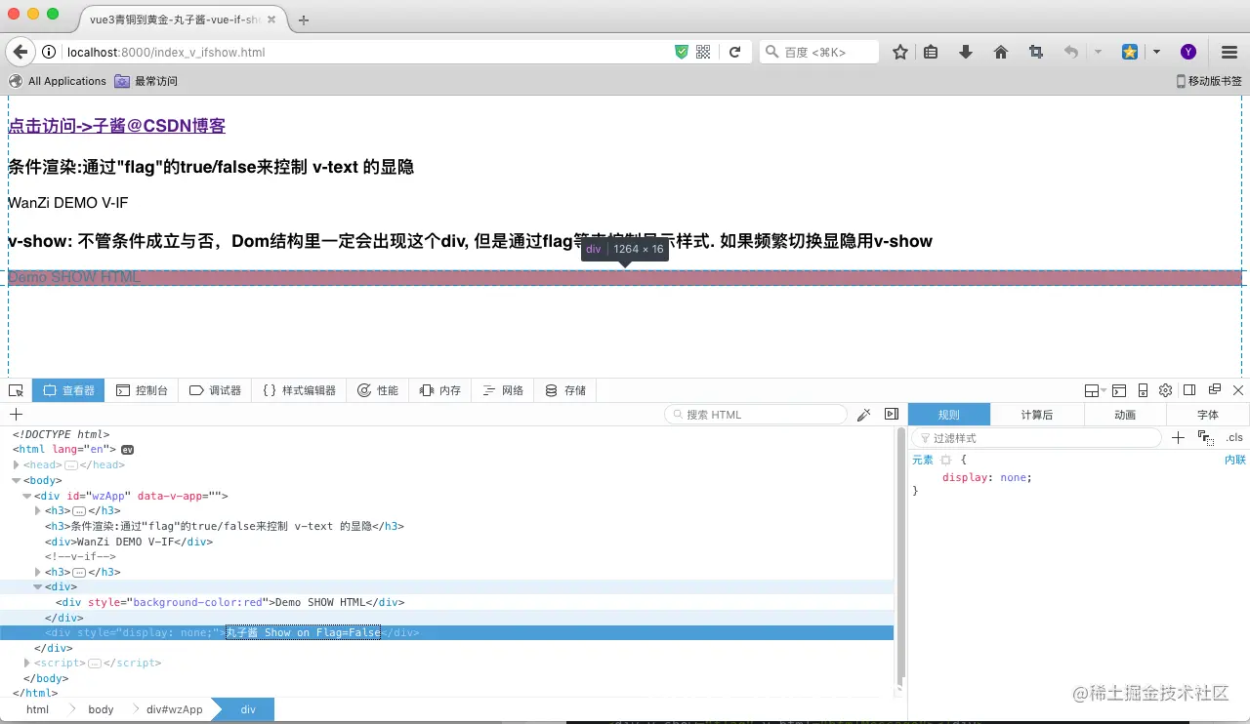
Task: Open the Firefox downloads arrow icon
Action: pos(966,51)
